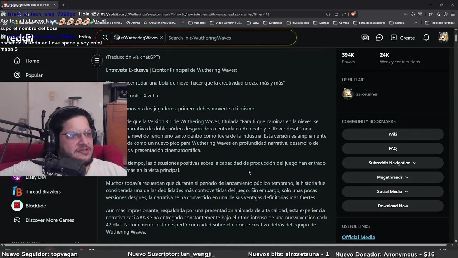Open the FAQ community bookmark
The width and height of the screenshot is (458, 258).
point(393,148)
